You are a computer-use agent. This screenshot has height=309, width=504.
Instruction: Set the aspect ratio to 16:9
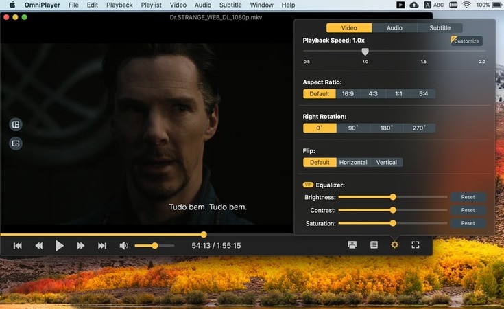[348, 93]
